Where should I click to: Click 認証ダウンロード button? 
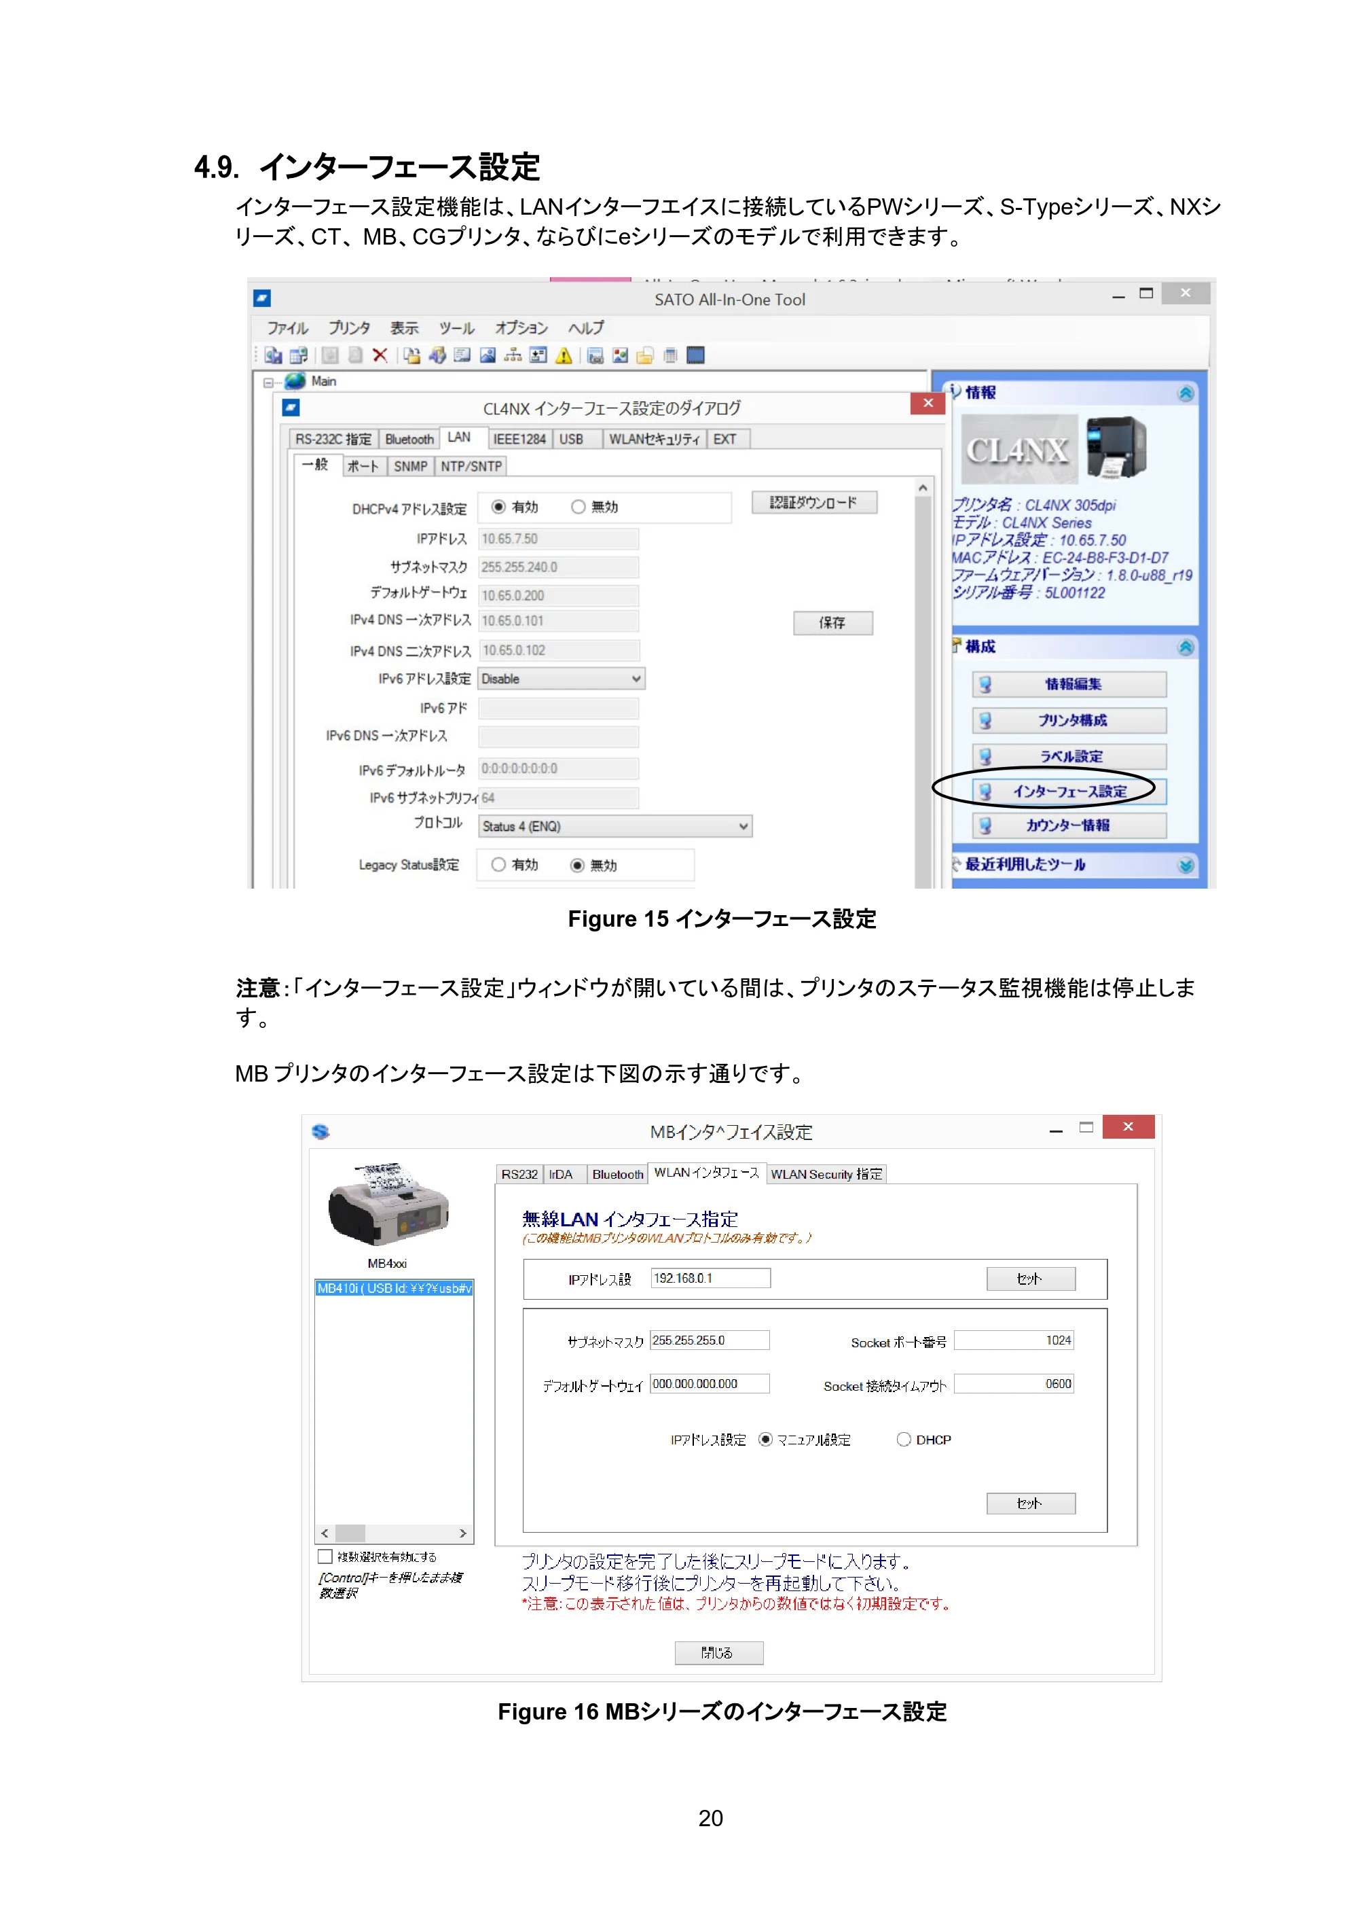coord(813,503)
